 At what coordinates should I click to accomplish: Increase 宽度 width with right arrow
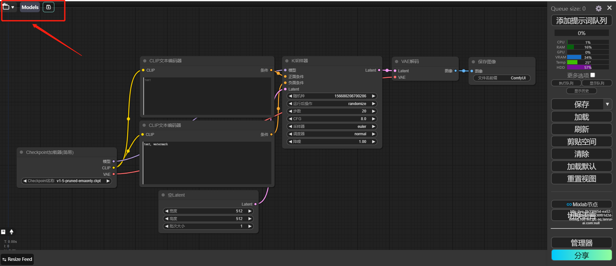click(250, 211)
